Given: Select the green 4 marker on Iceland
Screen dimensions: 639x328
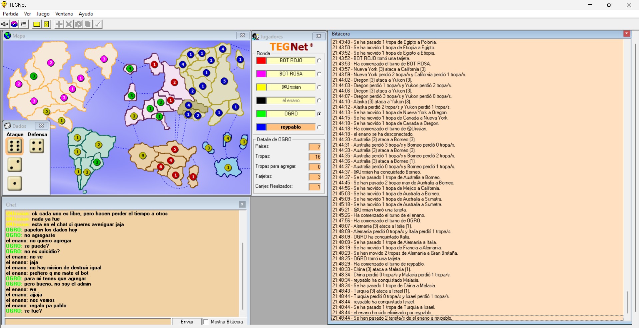Looking at the screenshot, I should (130, 69).
